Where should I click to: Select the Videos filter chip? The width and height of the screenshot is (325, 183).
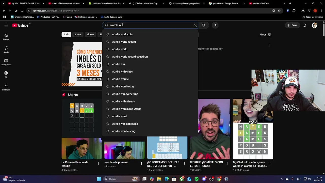click(90, 35)
